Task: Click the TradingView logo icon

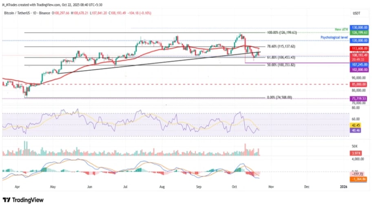Action: click(7, 200)
